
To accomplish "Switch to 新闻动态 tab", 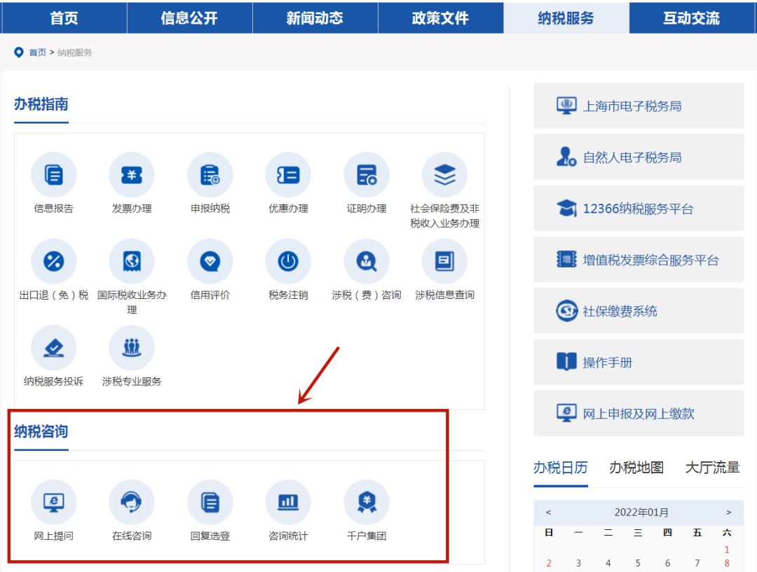I will [x=315, y=18].
